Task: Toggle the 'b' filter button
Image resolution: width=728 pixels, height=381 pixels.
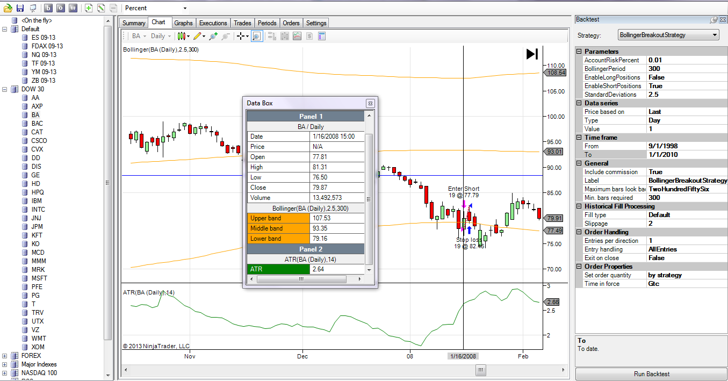Action: click(x=48, y=8)
